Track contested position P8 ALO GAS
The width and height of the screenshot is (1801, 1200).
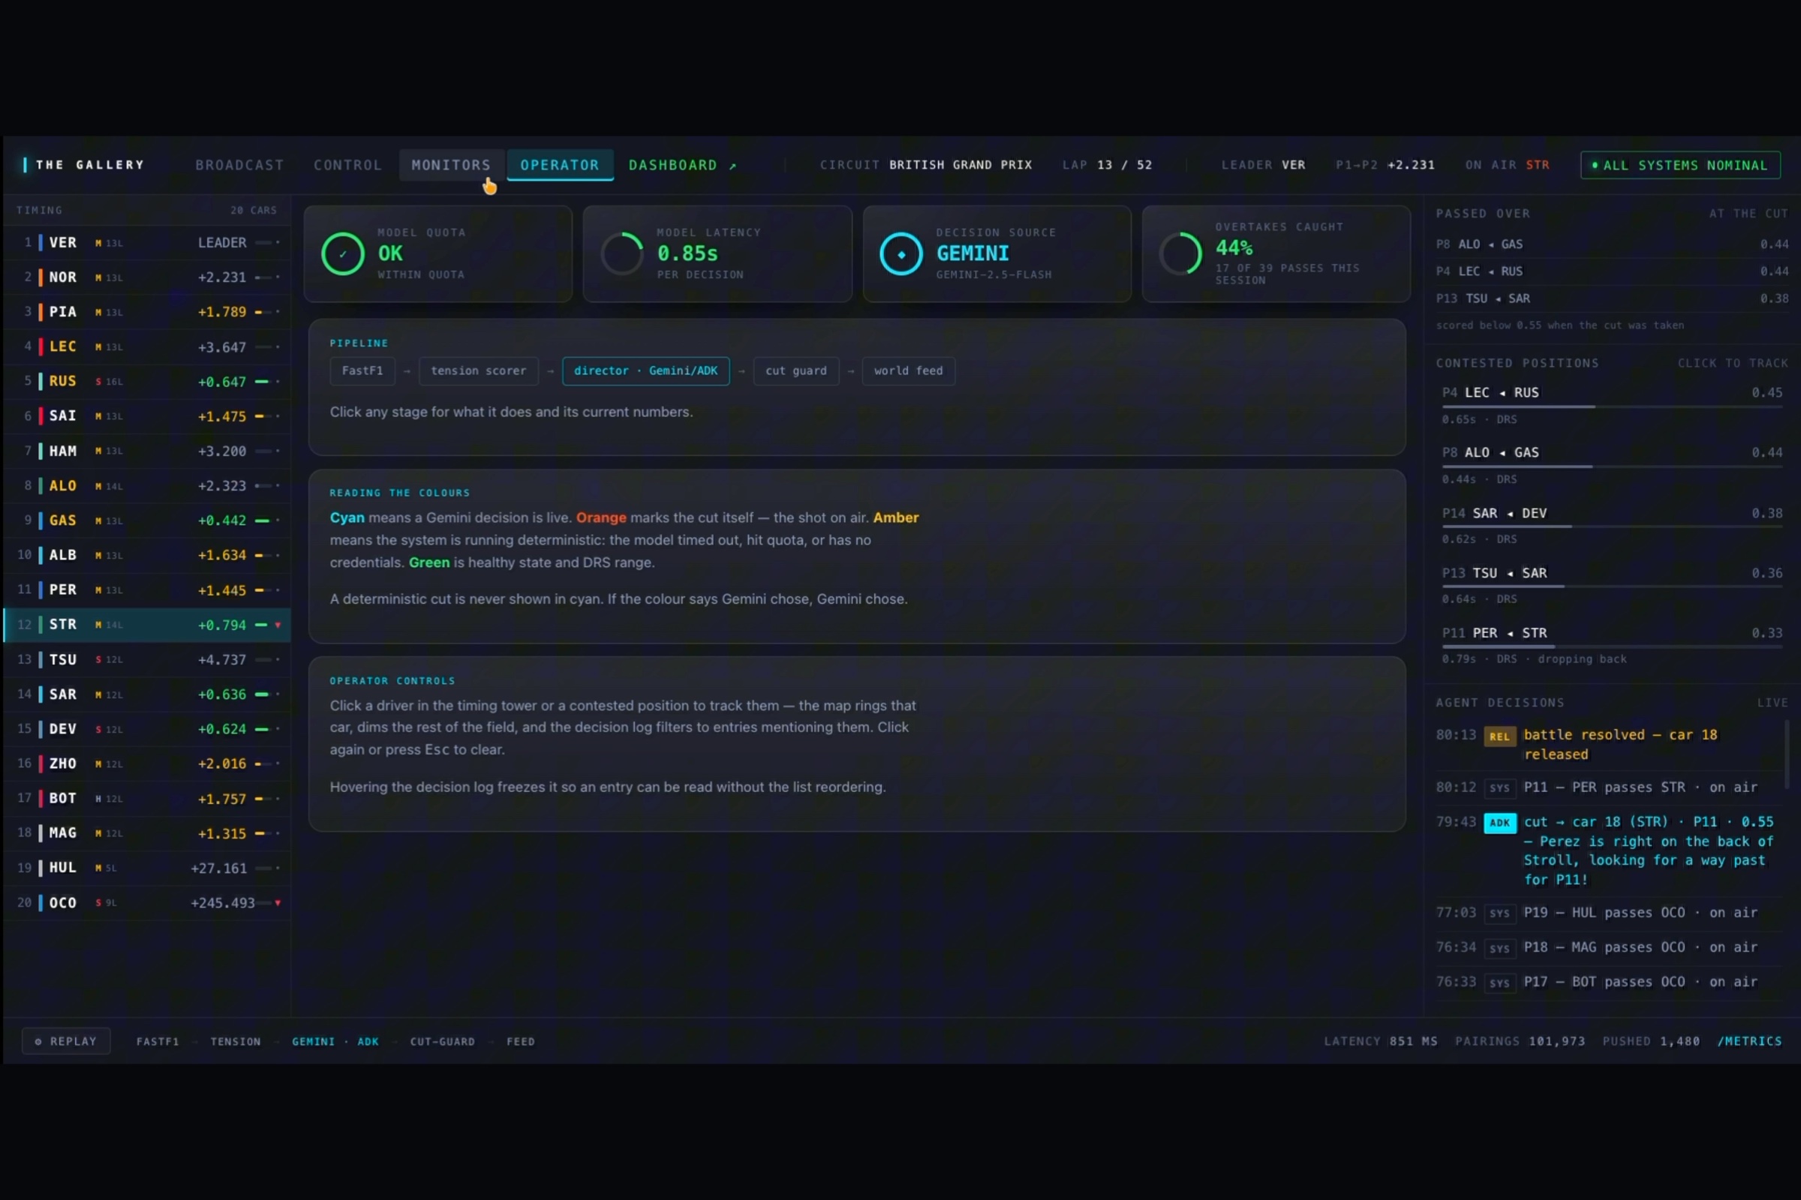1612,464
